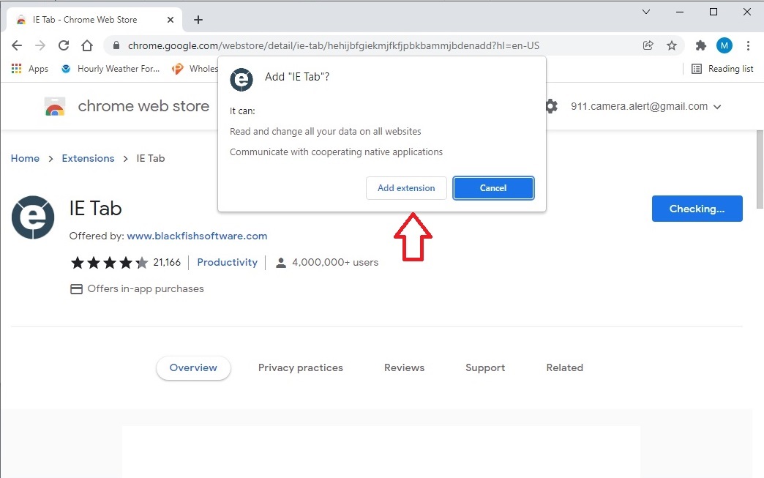The width and height of the screenshot is (764, 478).
Task: Open the tab search chevron
Action: (x=646, y=12)
